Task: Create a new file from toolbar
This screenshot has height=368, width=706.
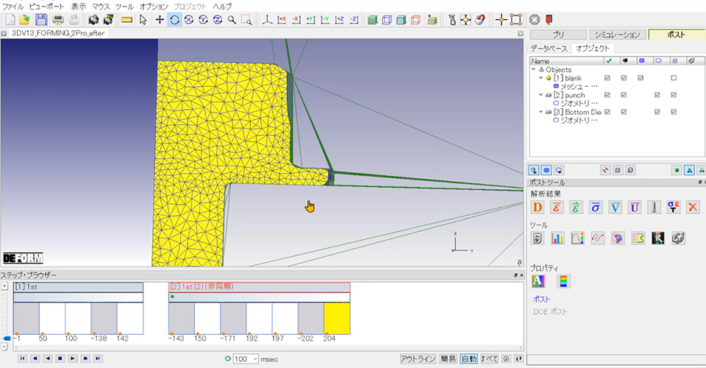Action: (x=10, y=20)
